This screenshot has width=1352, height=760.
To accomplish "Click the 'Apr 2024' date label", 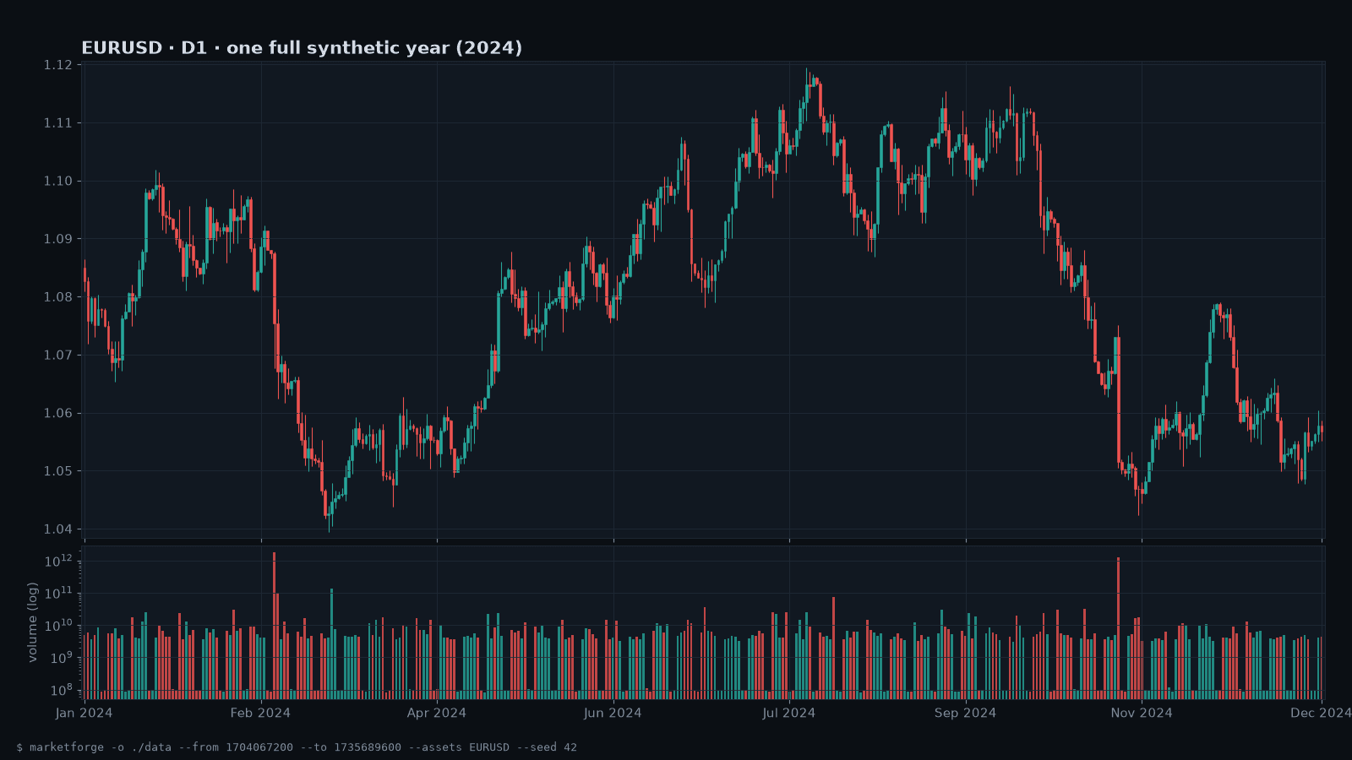I will point(437,713).
